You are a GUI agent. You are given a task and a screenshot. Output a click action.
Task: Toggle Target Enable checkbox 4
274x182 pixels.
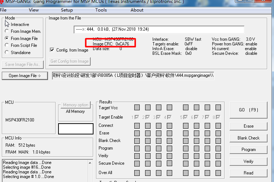[169, 117]
